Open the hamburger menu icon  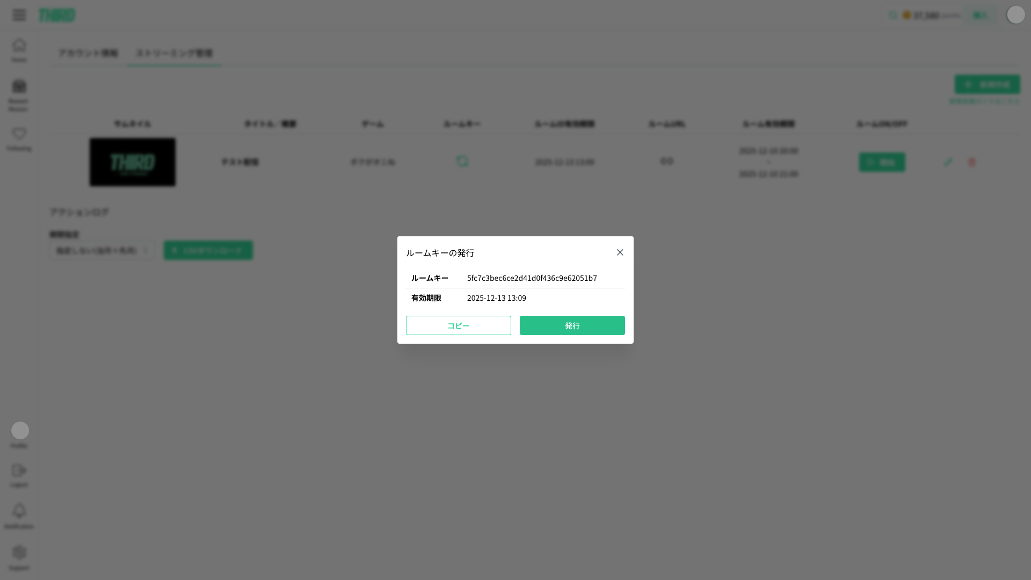[x=19, y=15]
